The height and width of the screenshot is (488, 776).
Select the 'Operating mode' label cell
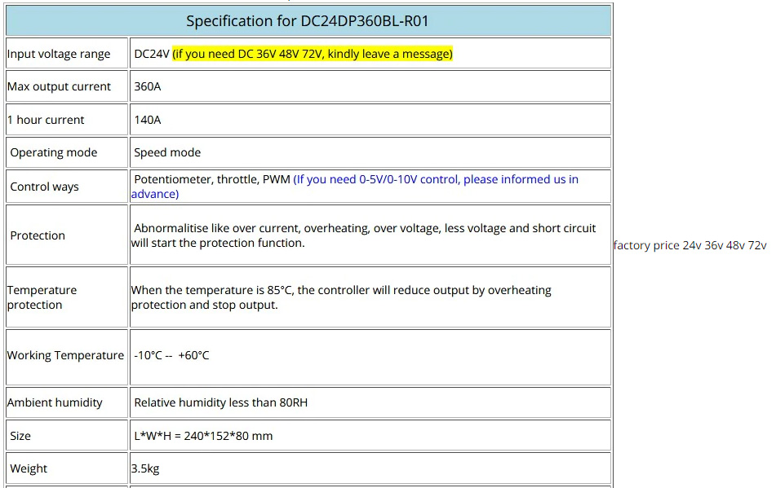point(67,152)
